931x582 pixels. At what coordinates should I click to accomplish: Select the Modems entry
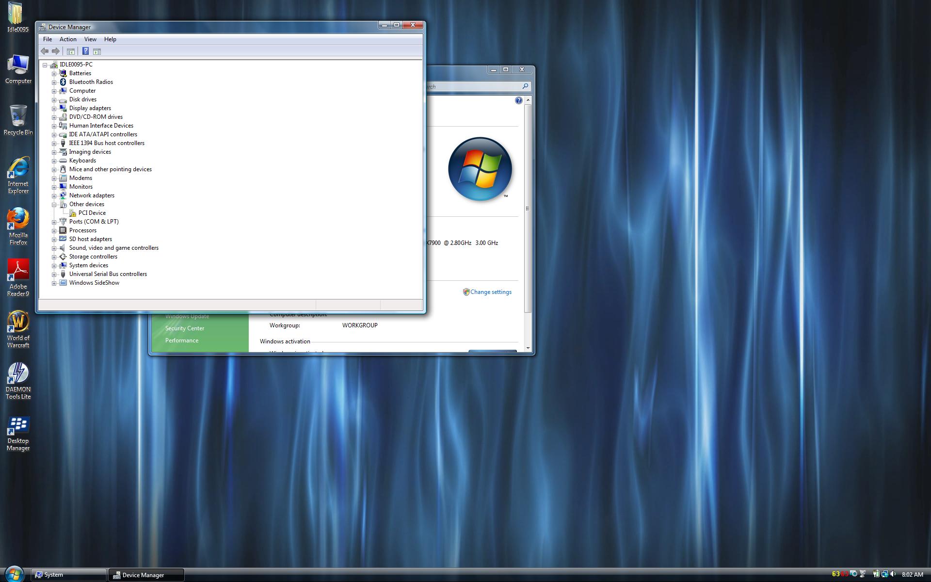click(x=80, y=178)
